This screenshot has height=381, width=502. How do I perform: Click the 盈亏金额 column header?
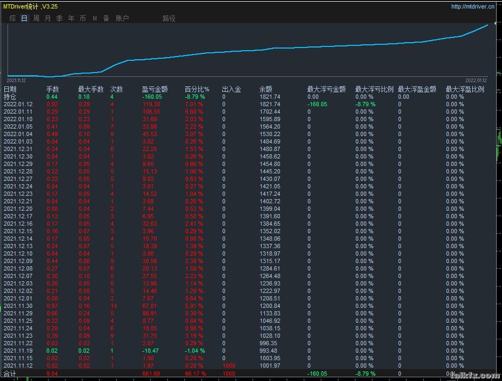coord(155,89)
